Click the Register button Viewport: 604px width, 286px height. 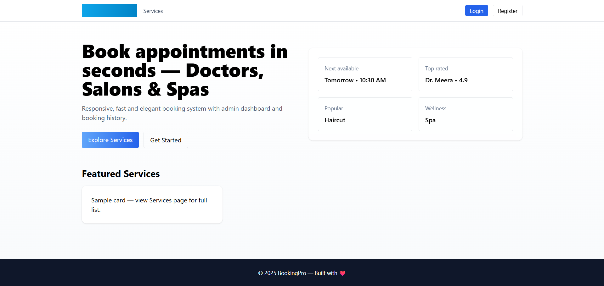pos(507,10)
